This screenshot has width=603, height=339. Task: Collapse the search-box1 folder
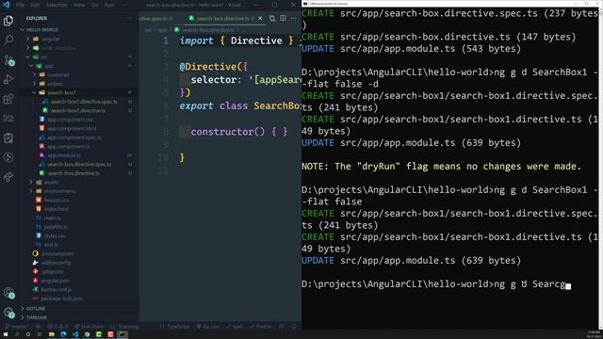tap(61, 92)
